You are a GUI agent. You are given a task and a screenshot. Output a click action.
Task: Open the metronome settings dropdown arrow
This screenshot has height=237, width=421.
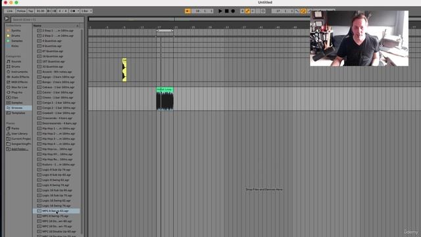pyautogui.click(x=78, y=11)
